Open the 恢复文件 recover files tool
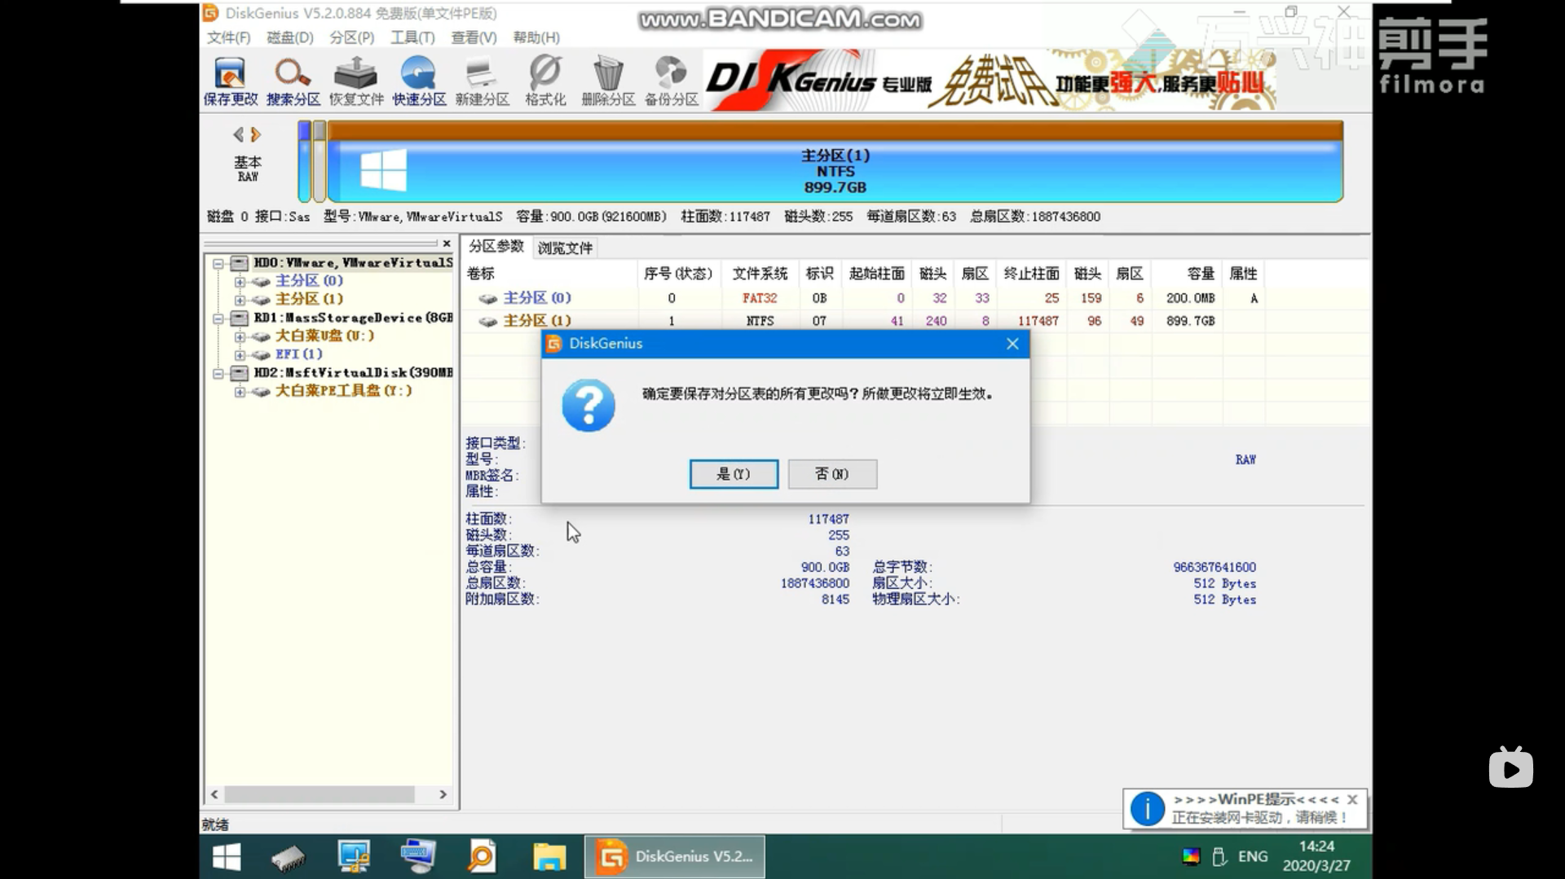1565x879 pixels. tap(356, 81)
